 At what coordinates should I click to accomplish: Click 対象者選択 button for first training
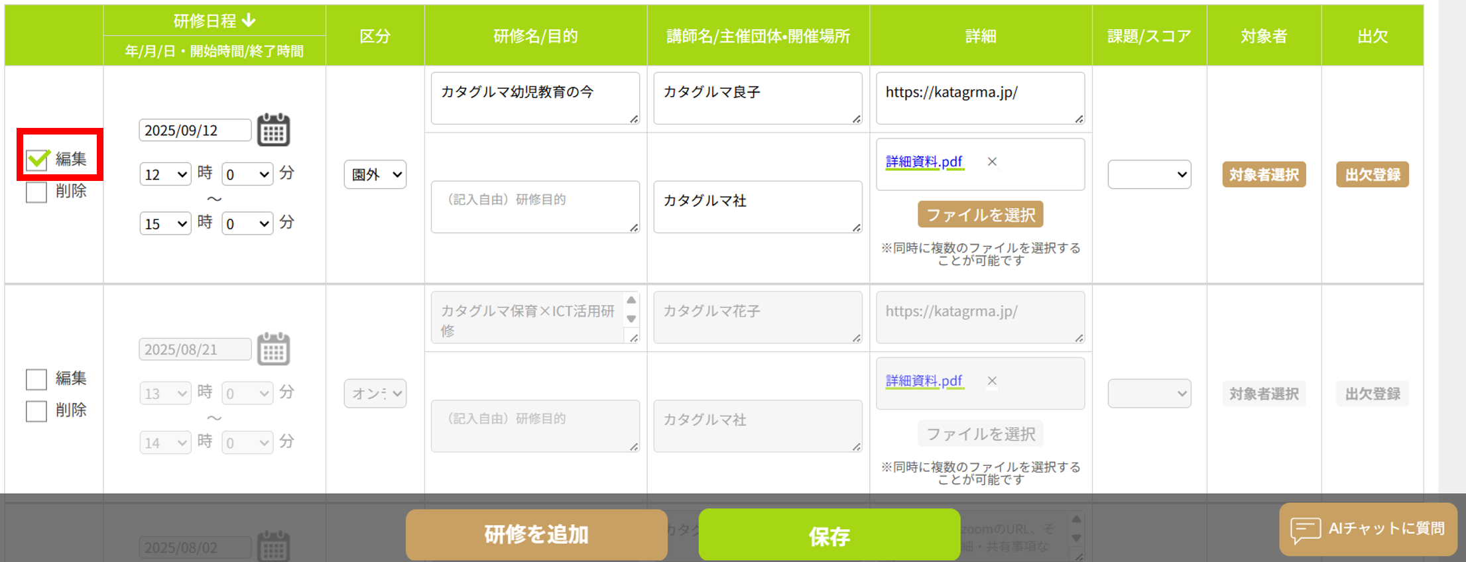point(1263,174)
